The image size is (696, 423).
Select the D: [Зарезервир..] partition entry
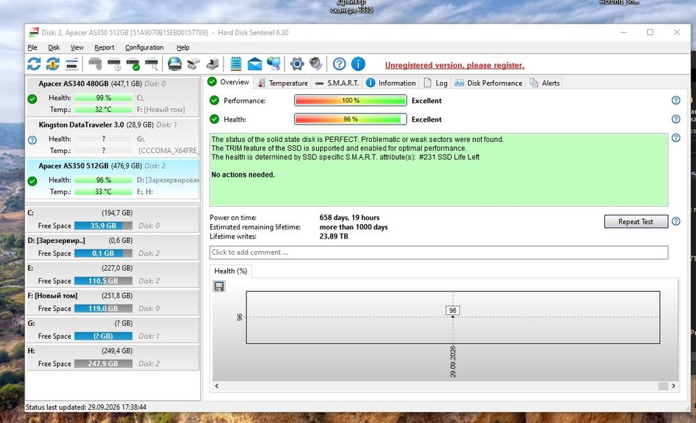113,246
